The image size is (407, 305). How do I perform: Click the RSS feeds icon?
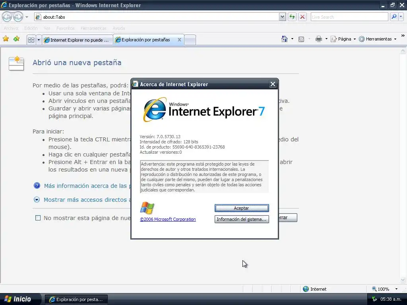301,39
